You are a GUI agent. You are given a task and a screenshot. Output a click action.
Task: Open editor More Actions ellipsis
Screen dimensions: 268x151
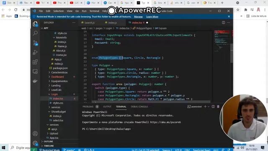click(229, 23)
